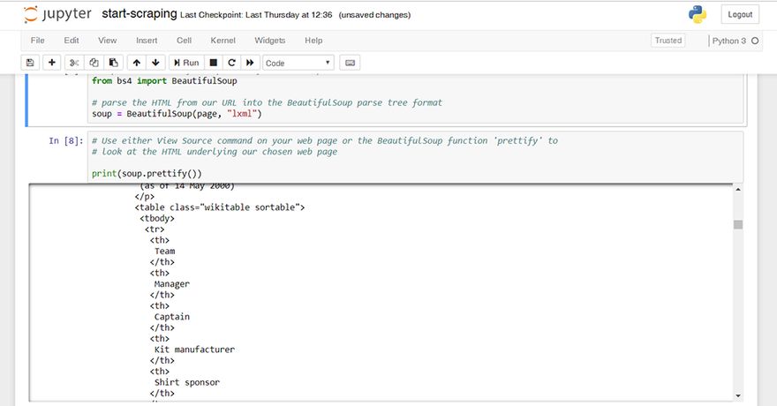The image size is (777, 406).
Task: Click the output area scrollbar thumb
Action: [738, 224]
